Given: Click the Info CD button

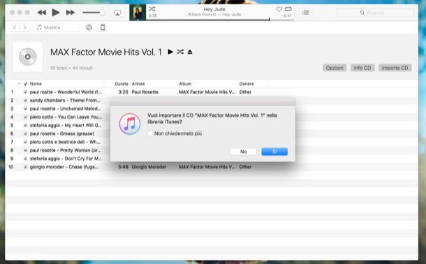Looking at the screenshot, I should tap(362, 68).
